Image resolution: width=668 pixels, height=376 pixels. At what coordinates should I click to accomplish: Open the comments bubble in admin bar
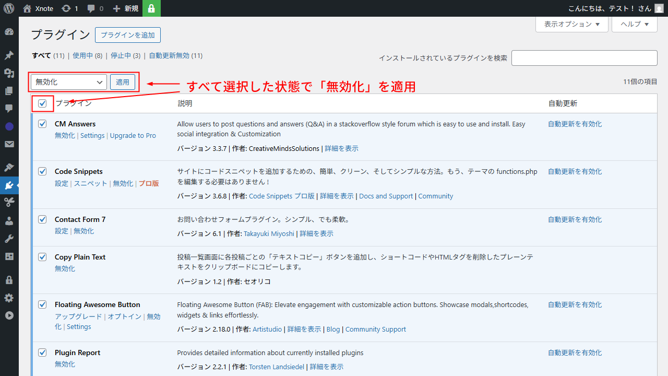95,8
